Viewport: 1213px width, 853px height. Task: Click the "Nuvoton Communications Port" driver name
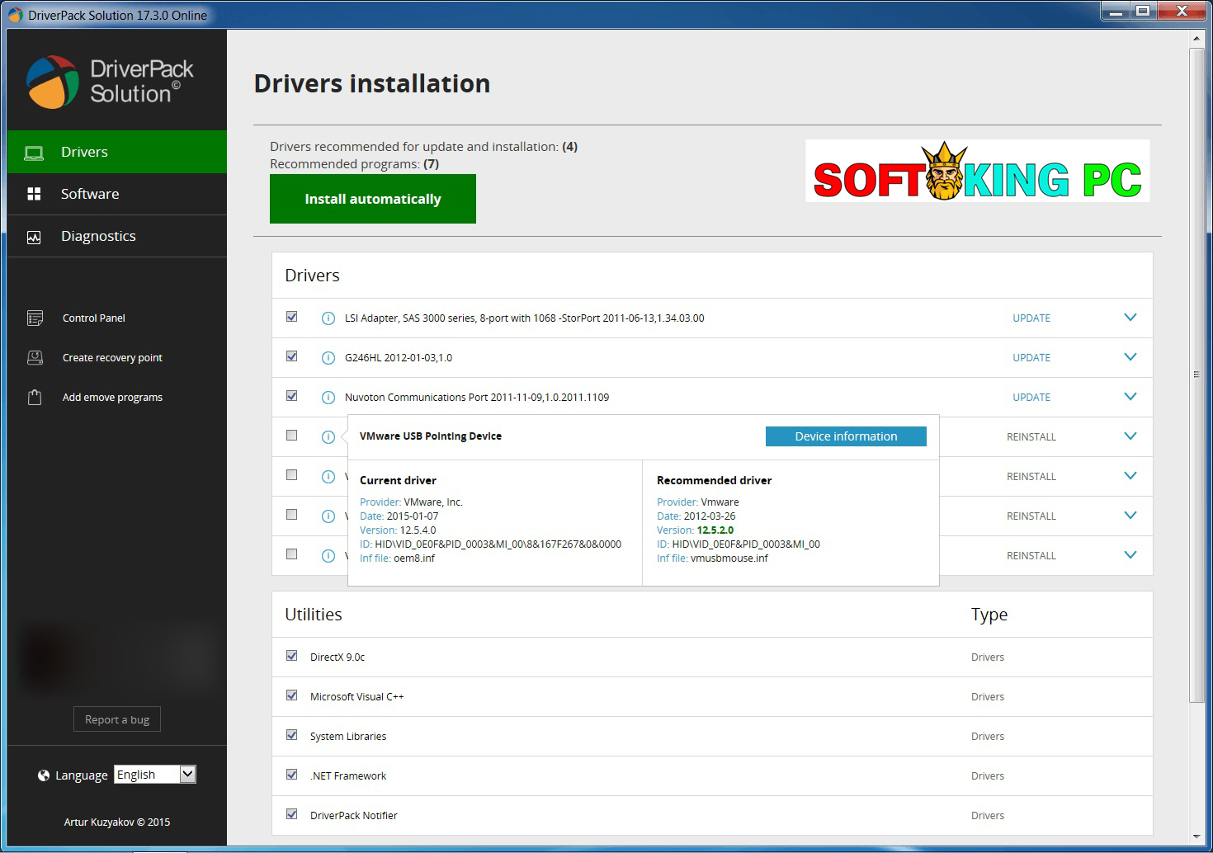(x=477, y=398)
